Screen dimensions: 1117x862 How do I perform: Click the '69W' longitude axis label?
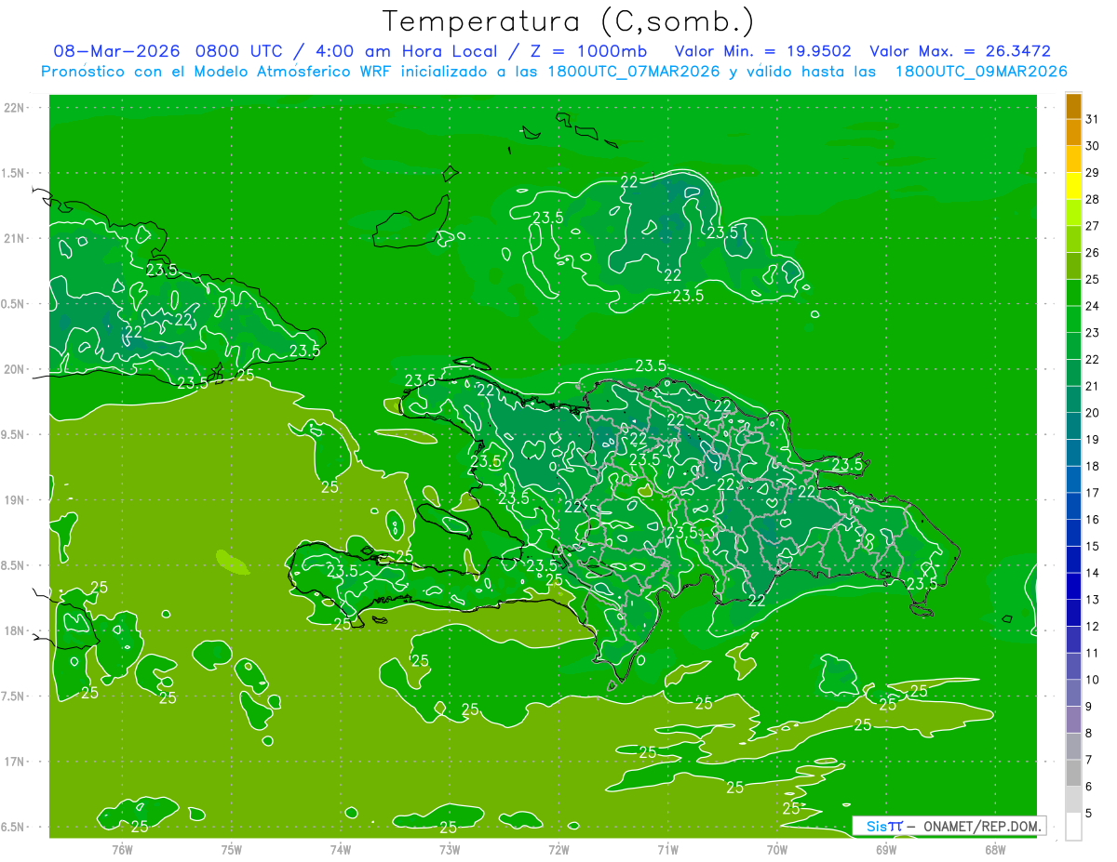click(886, 849)
